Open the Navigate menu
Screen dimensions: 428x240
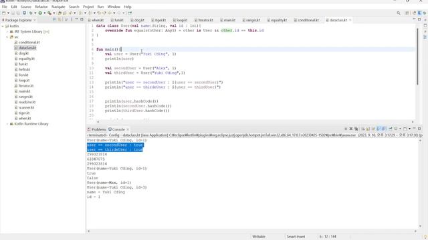pyautogui.click(x=58, y=7)
